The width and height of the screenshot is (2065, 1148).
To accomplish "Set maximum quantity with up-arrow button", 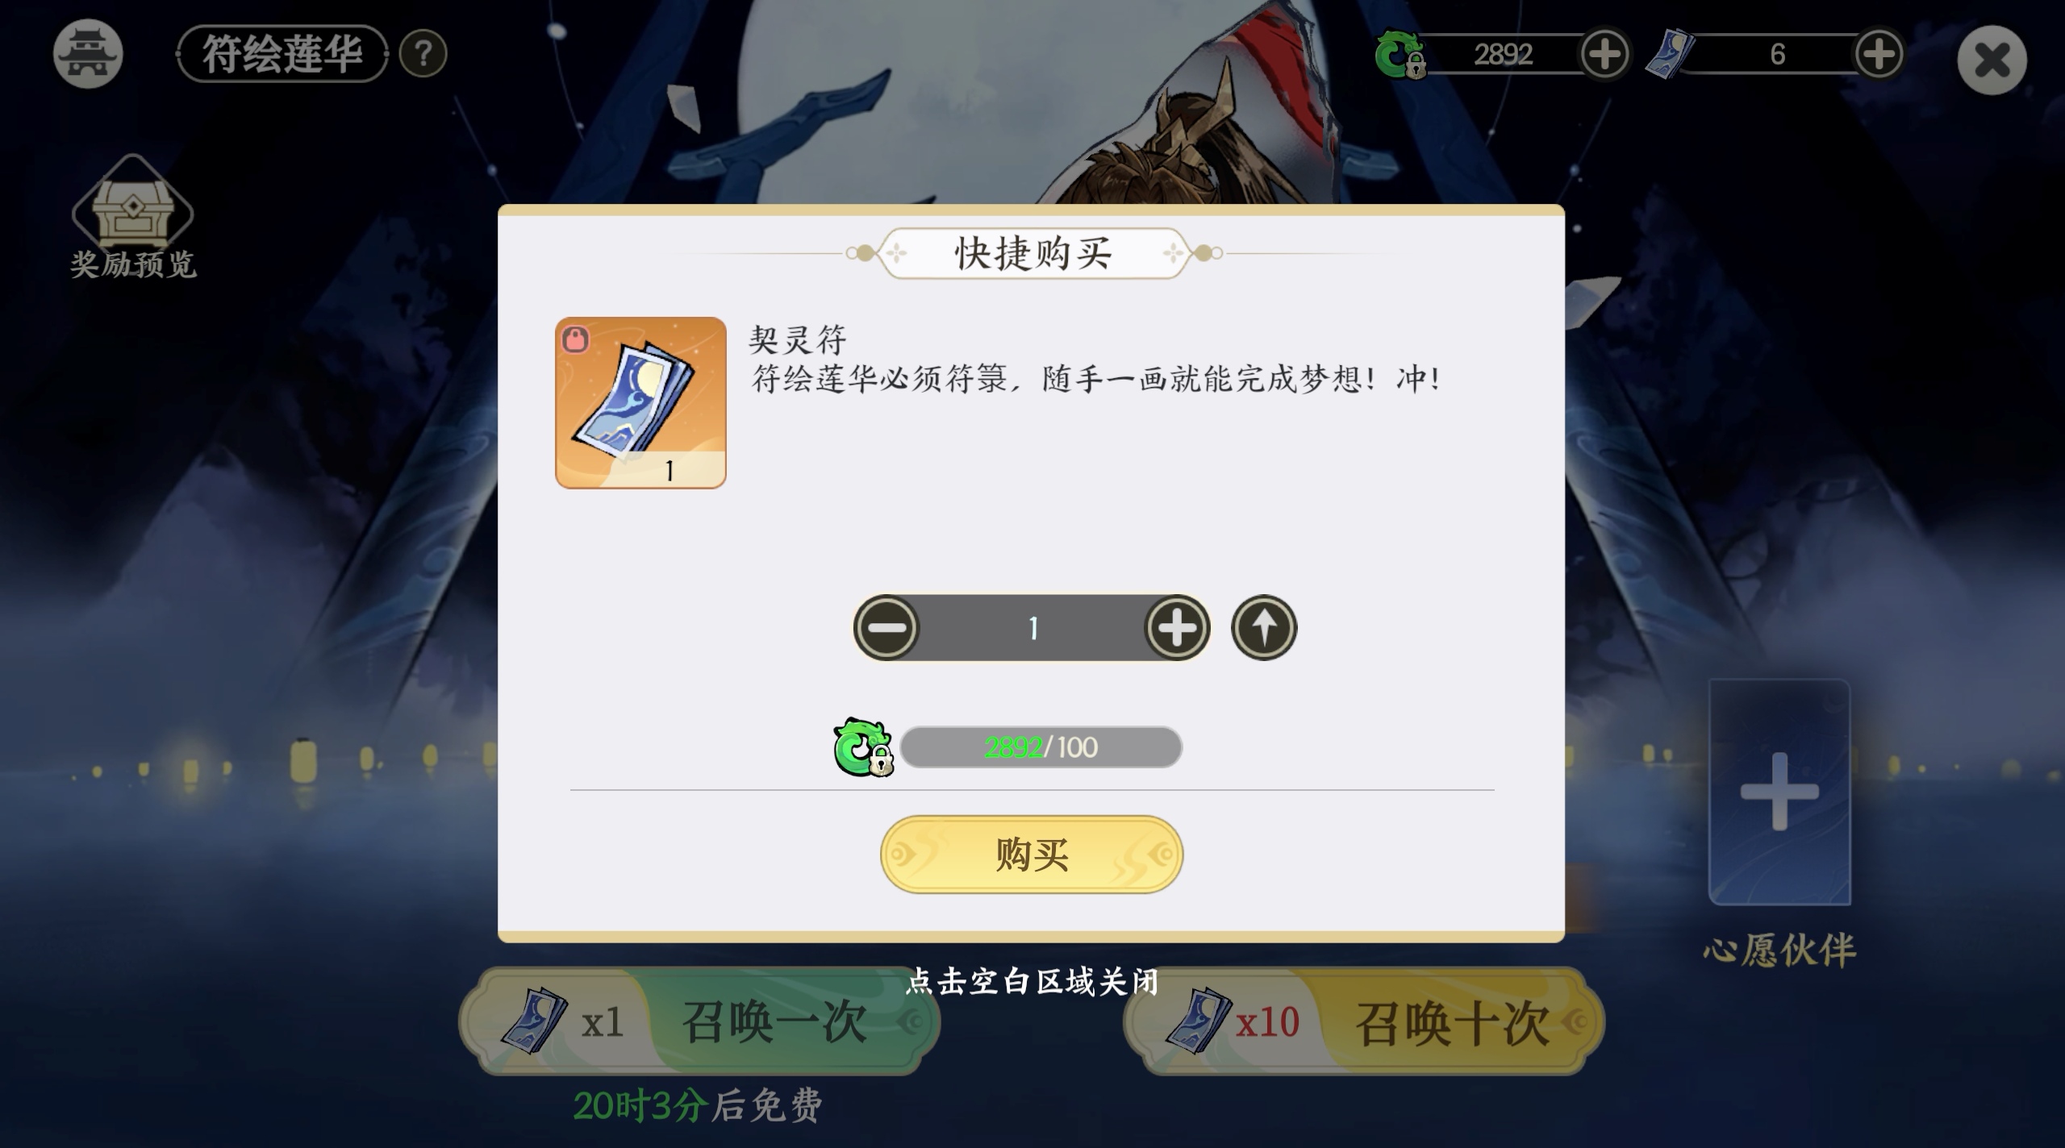I will pyautogui.click(x=1264, y=627).
